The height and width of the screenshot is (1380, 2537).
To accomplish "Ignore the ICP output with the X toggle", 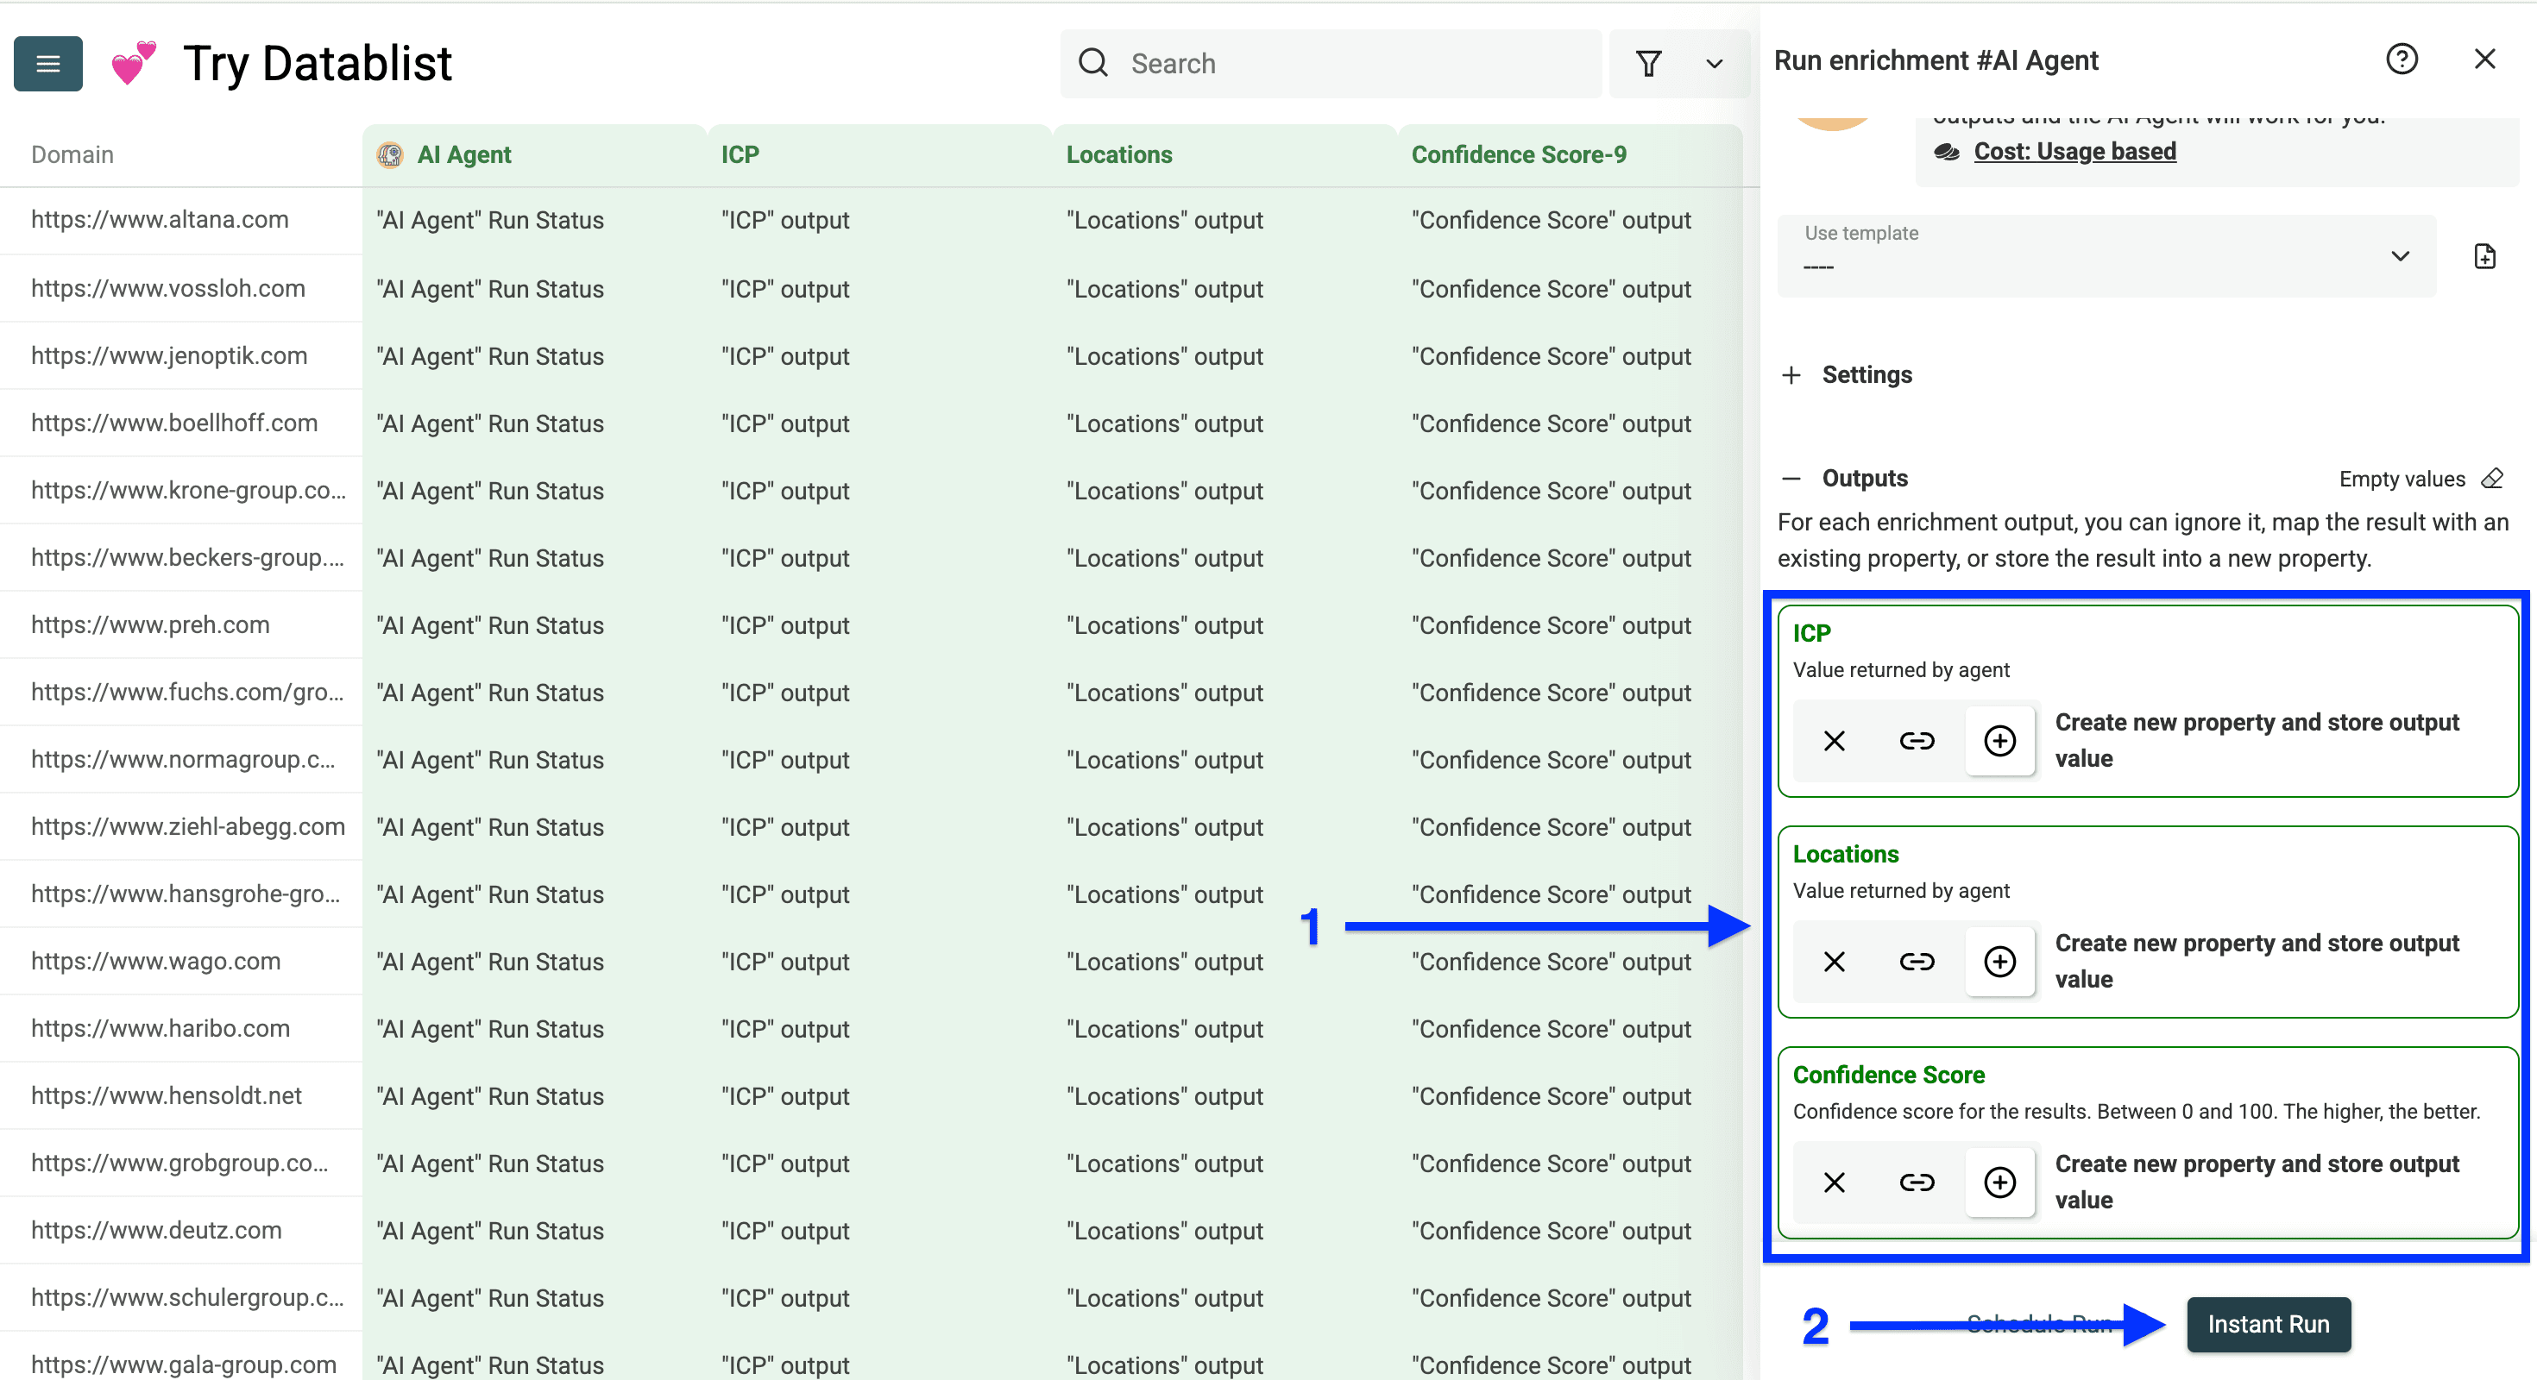I will pyautogui.click(x=1834, y=741).
